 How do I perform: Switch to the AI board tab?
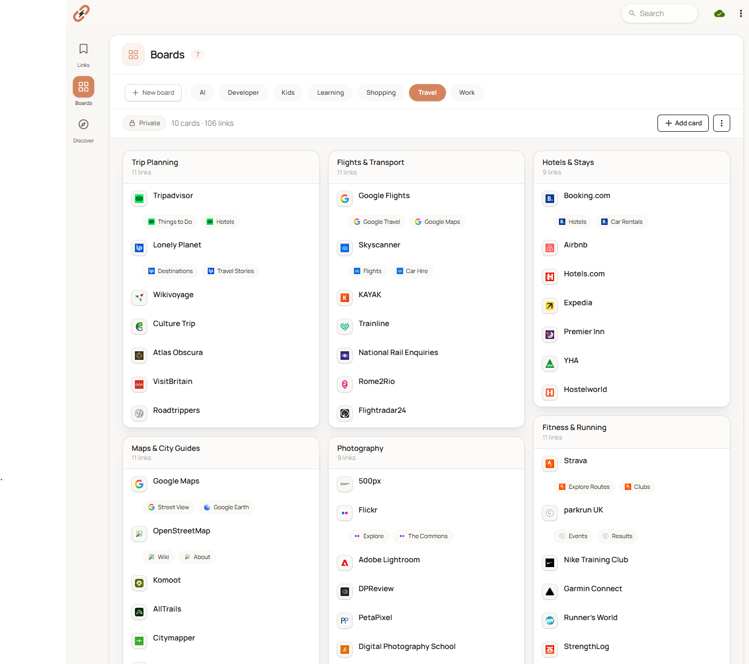pos(202,93)
